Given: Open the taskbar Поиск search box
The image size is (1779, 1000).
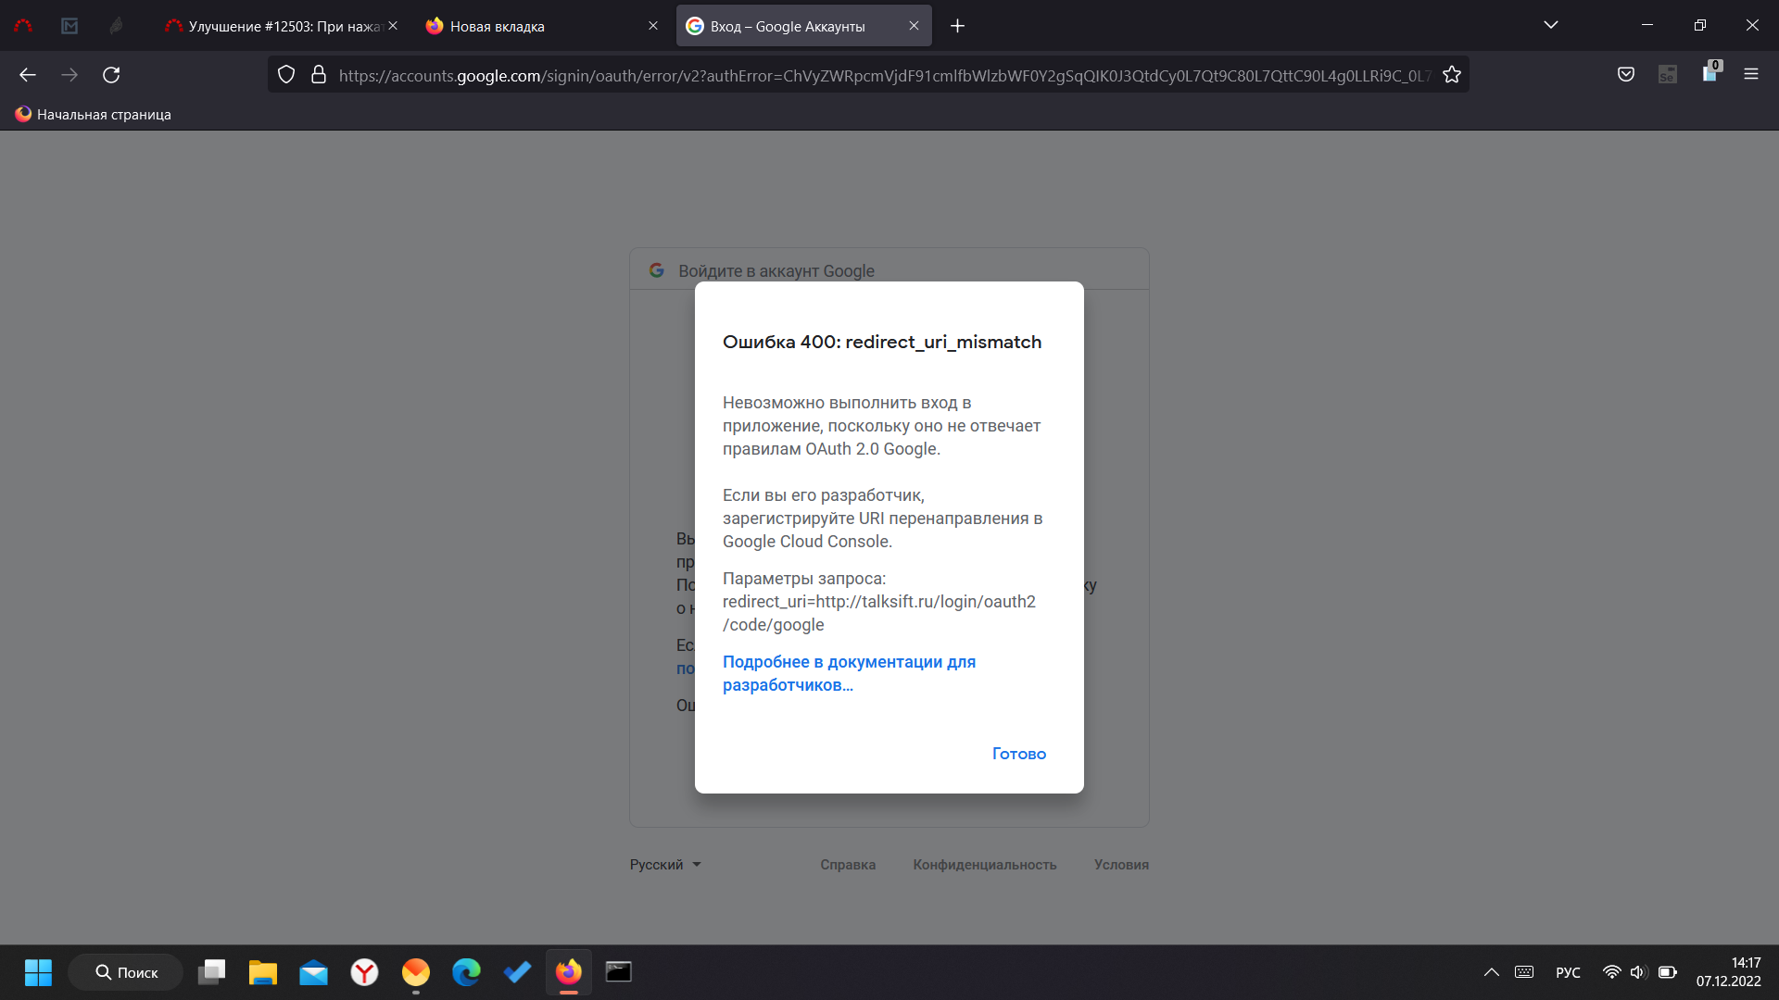Looking at the screenshot, I should click(126, 972).
